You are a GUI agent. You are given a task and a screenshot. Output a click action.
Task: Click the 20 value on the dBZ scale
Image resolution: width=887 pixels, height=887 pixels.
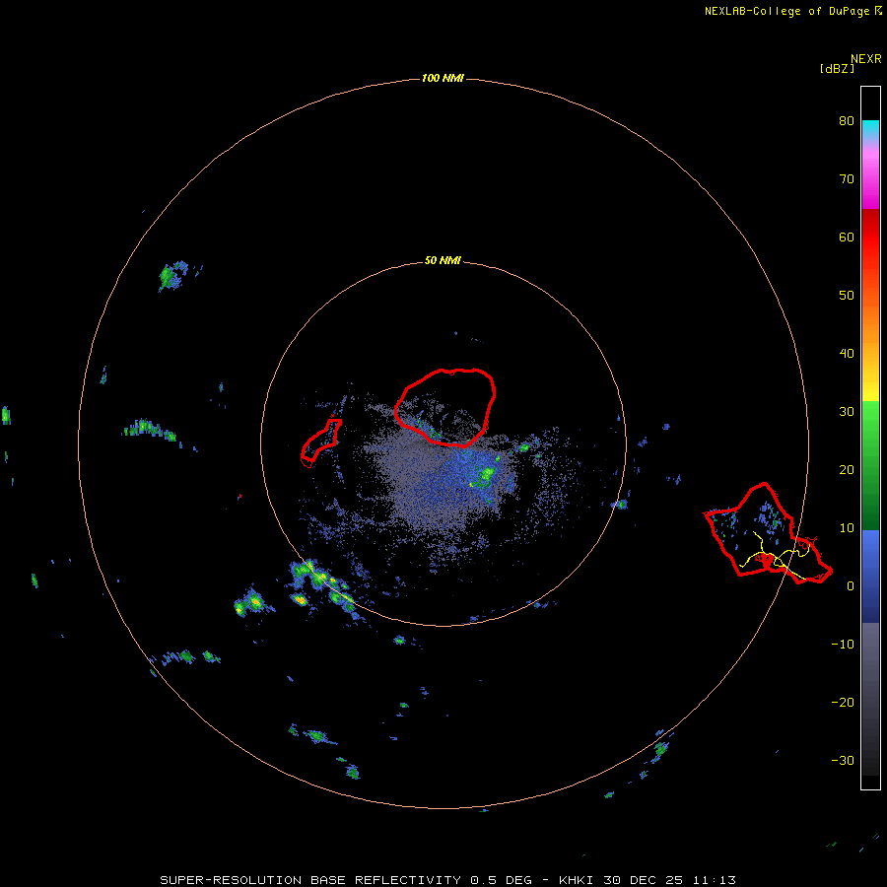coord(847,470)
